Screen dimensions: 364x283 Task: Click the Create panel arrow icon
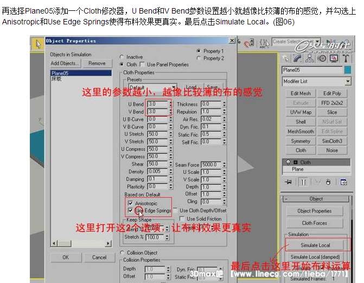coord(286,59)
